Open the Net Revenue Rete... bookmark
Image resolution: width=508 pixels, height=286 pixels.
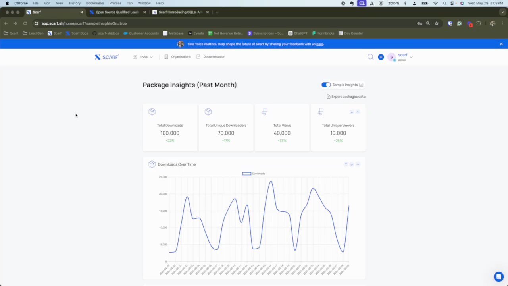coord(225,33)
